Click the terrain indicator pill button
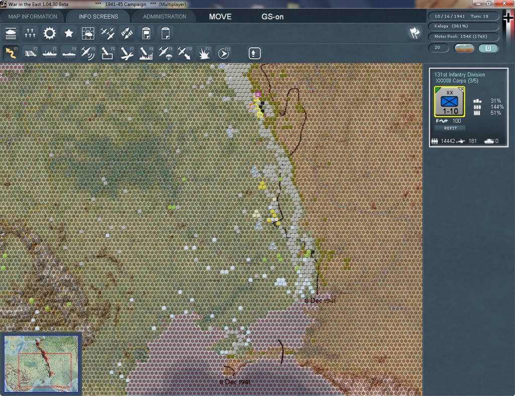Viewport: 515px width, 396px height. tap(464, 48)
